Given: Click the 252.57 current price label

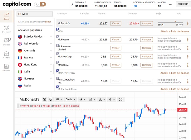Looking at the screenshot, I should click(x=182, y=110).
